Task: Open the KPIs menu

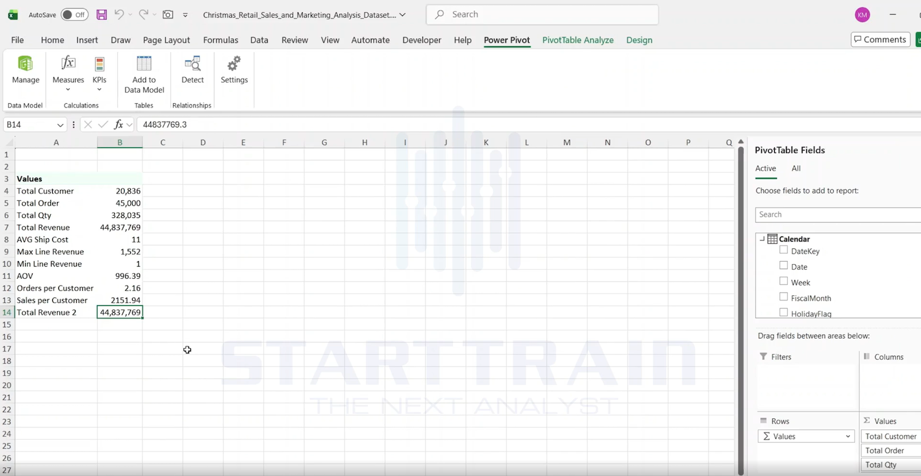Action: click(x=99, y=73)
